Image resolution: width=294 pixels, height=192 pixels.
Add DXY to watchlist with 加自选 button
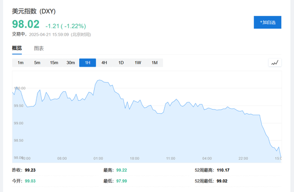(x=267, y=22)
